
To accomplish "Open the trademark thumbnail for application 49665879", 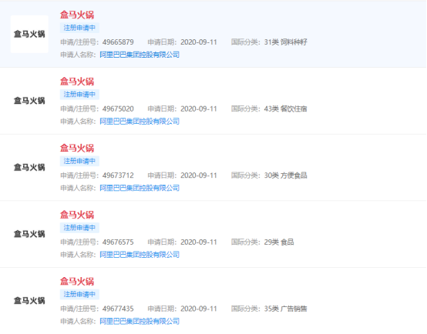I will click(29, 34).
